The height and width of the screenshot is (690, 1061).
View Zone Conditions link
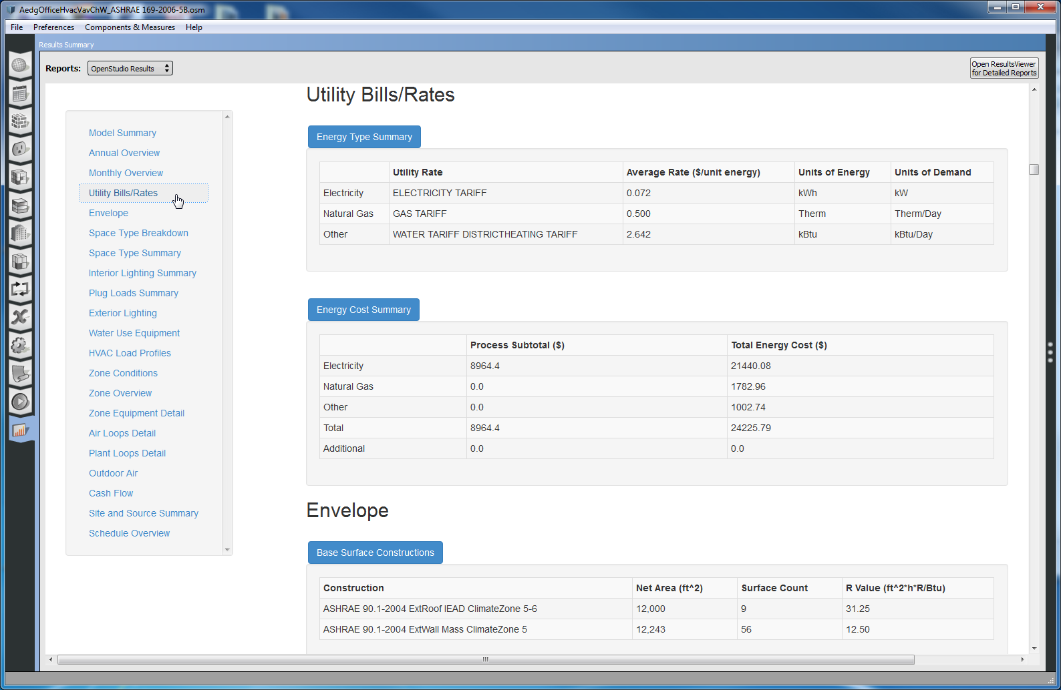123,373
